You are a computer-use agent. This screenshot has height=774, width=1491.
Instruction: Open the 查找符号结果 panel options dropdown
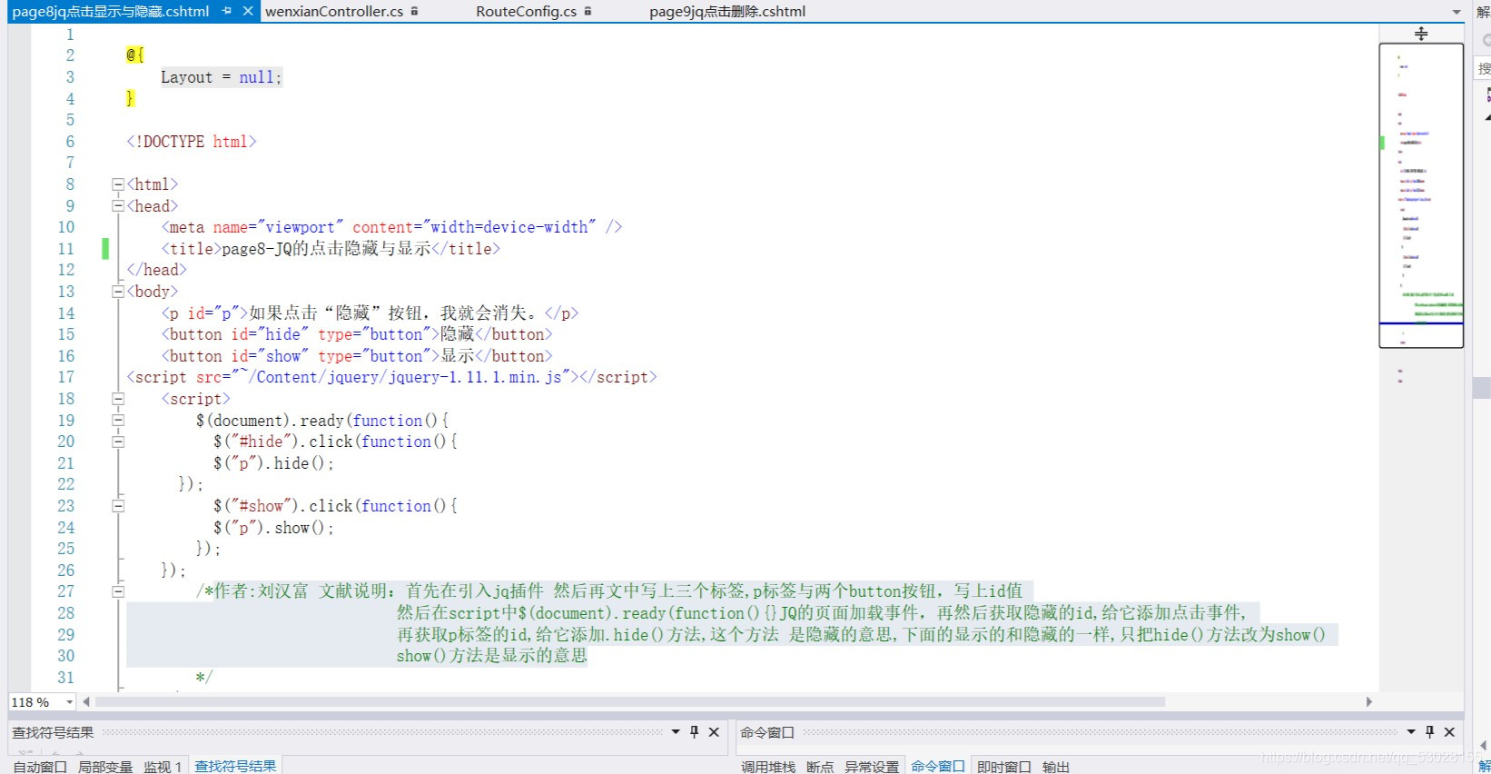click(x=676, y=731)
